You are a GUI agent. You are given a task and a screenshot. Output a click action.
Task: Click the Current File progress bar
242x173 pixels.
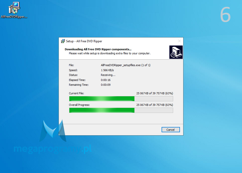[x=121, y=99]
